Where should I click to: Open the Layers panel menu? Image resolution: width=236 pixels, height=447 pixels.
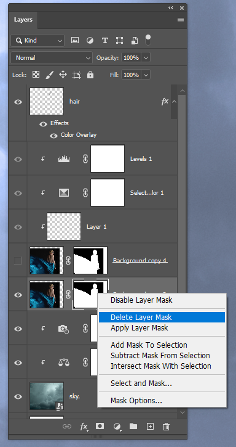(x=181, y=20)
